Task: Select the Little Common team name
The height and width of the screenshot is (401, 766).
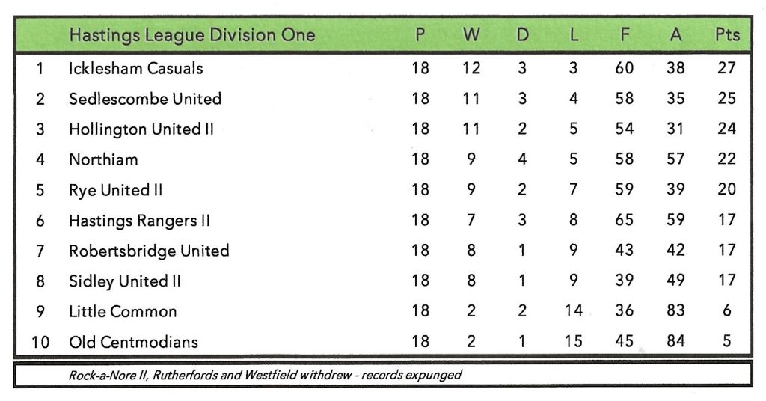Action: click(x=123, y=312)
